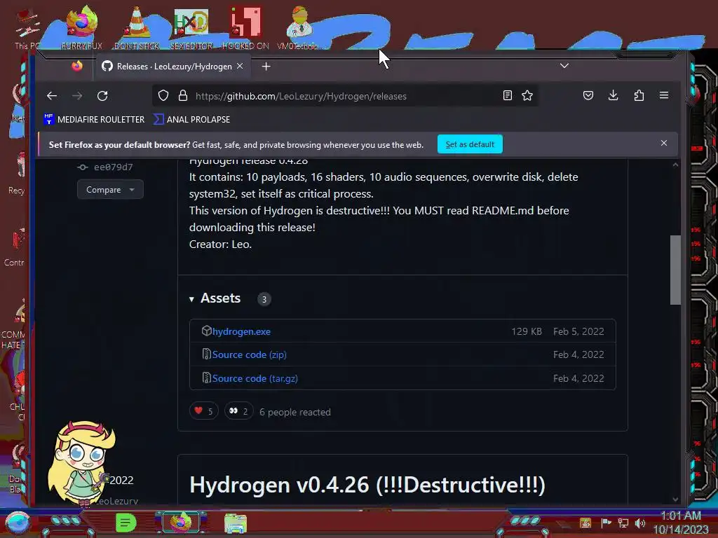Screen dimensions: 718x538
Task: Click the page vertical scrollbar thumb
Action: 675,270
